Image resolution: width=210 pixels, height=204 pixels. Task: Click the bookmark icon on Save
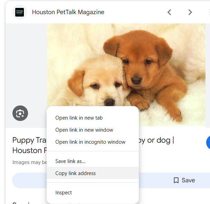click(x=176, y=180)
